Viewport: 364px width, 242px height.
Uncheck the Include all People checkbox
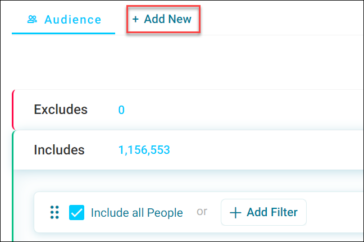point(76,212)
